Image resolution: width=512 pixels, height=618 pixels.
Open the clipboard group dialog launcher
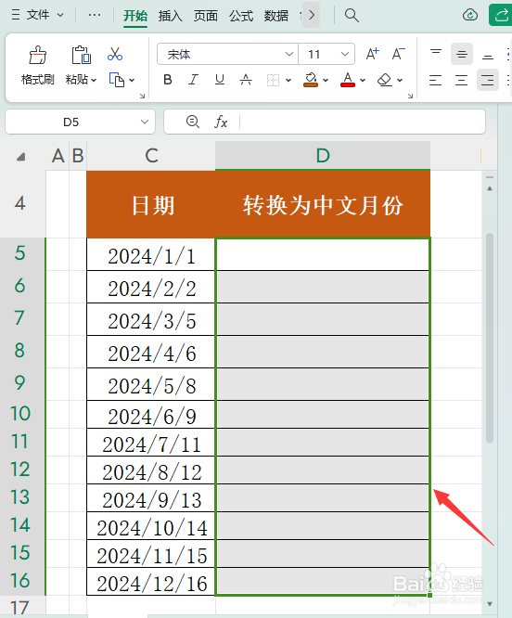[x=143, y=96]
